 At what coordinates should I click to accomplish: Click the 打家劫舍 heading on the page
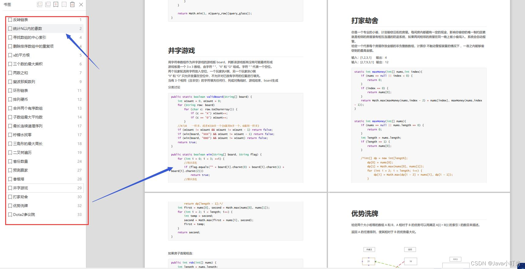pos(365,21)
